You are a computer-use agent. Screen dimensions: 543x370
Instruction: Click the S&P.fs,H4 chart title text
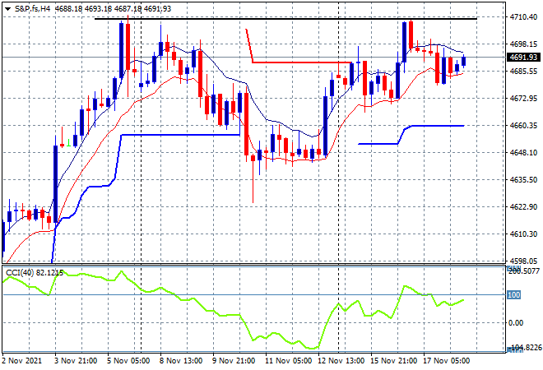pos(33,9)
